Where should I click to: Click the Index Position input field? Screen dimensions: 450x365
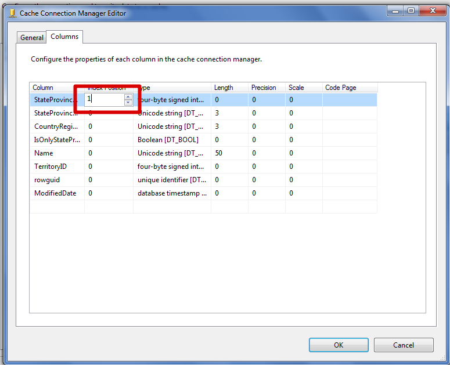tap(105, 99)
